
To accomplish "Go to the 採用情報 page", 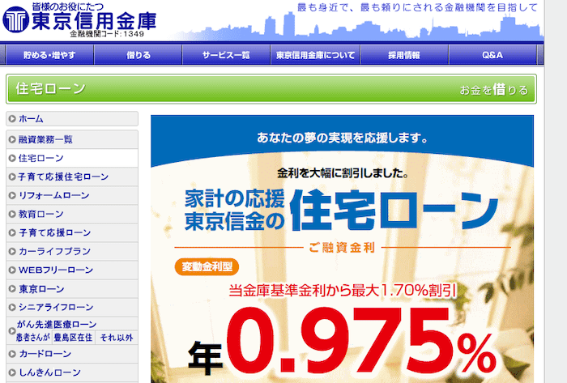I will pos(404,55).
